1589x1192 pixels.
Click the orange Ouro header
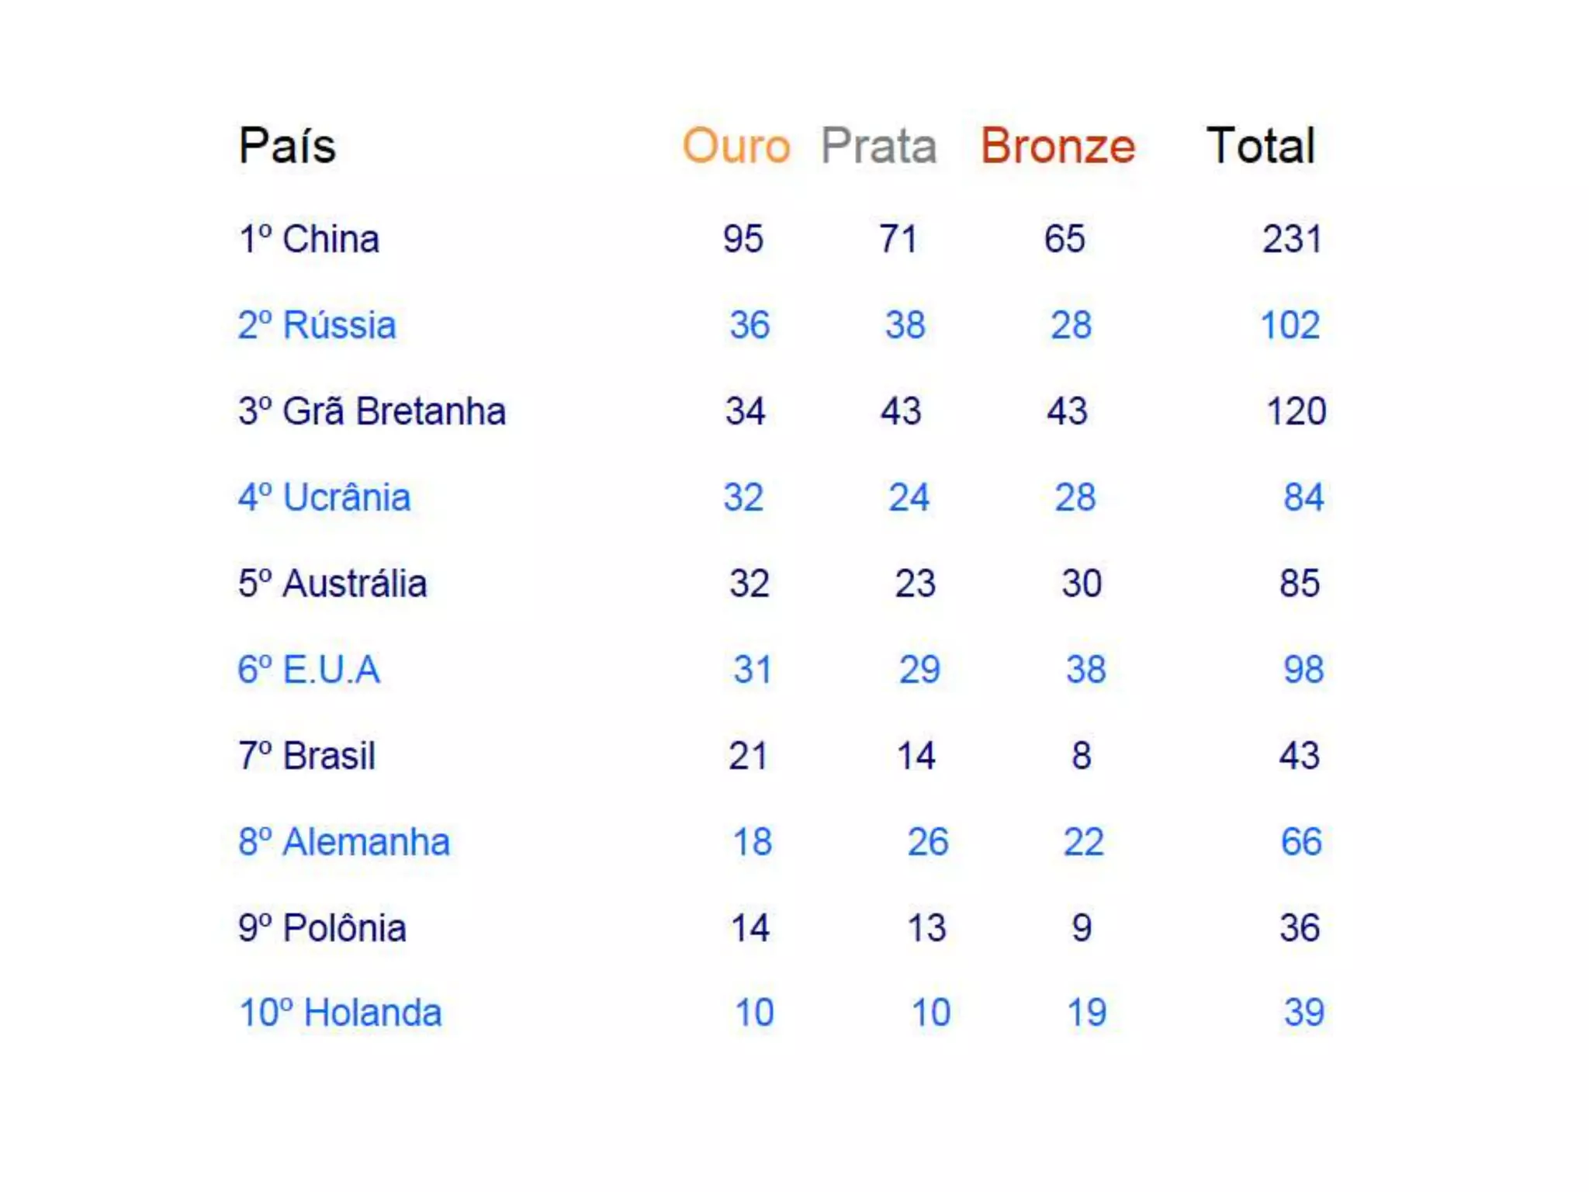(736, 146)
